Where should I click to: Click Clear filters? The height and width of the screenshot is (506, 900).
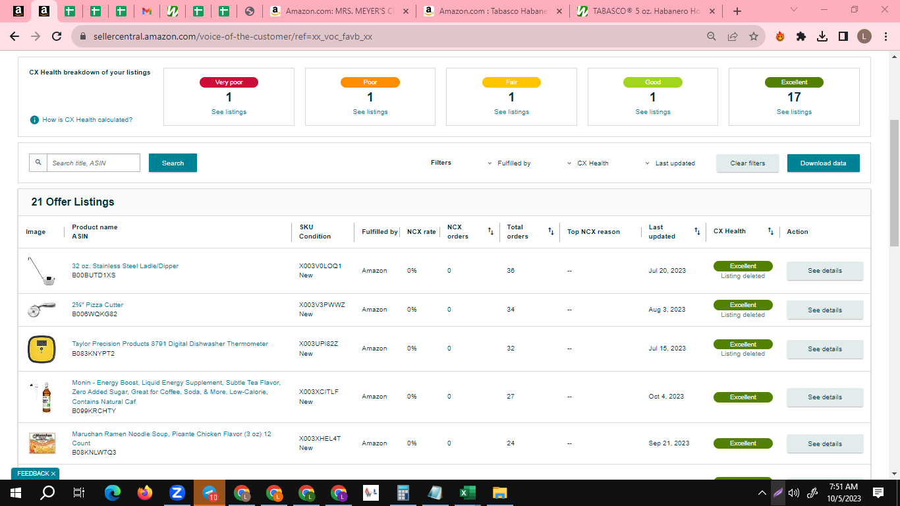click(x=748, y=163)
